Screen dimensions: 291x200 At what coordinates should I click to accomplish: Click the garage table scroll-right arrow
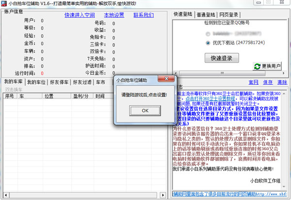point(163,195)
